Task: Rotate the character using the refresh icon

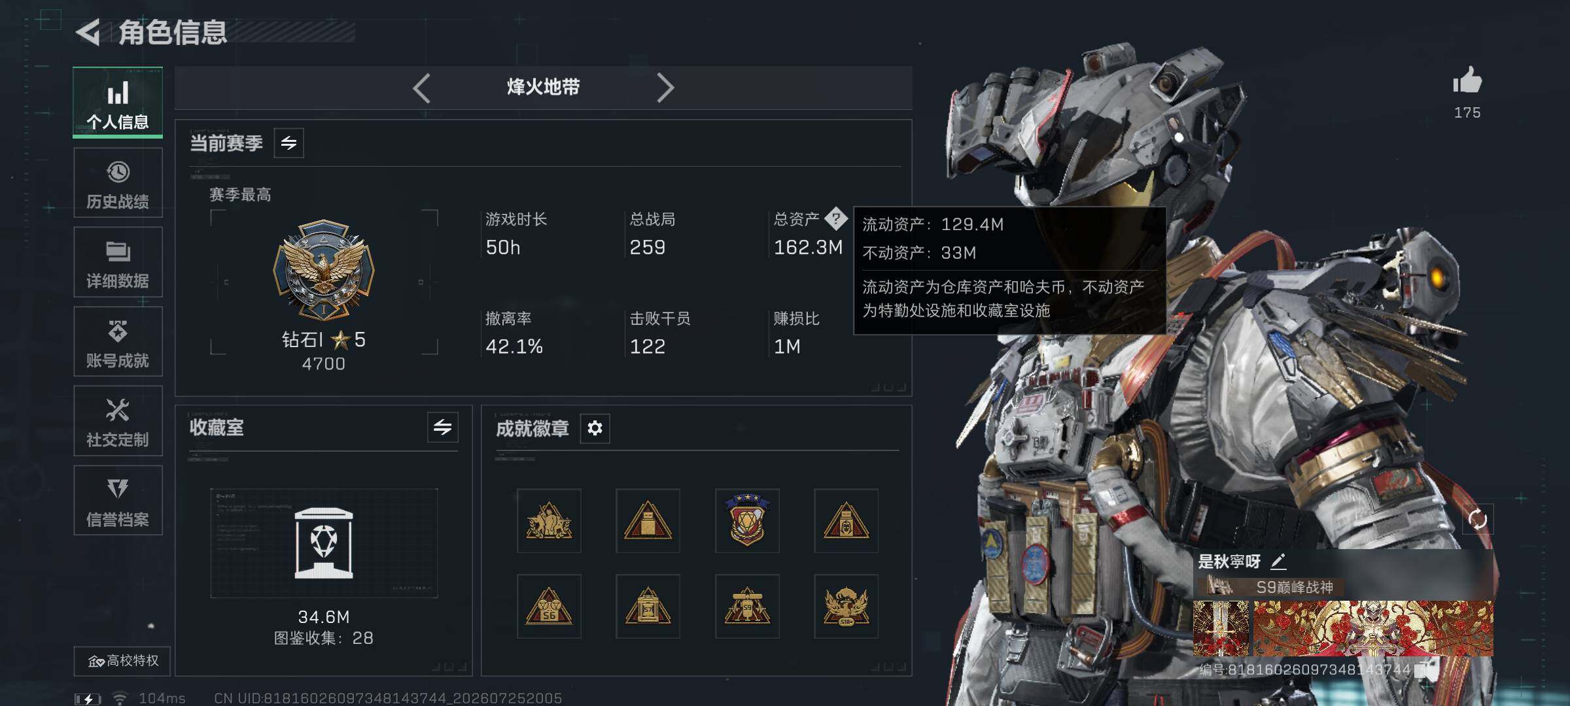Action: (x=1477, y=520)
